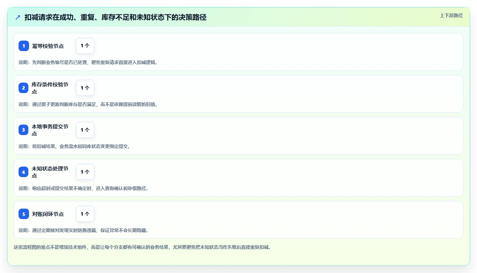
Task: Click the 1 个 count chip beside 未知状态处理节点
Action: coord(85,172)
